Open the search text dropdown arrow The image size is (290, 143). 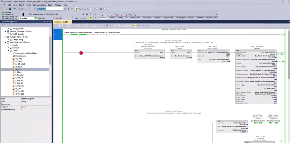click(x=62, y=9)
